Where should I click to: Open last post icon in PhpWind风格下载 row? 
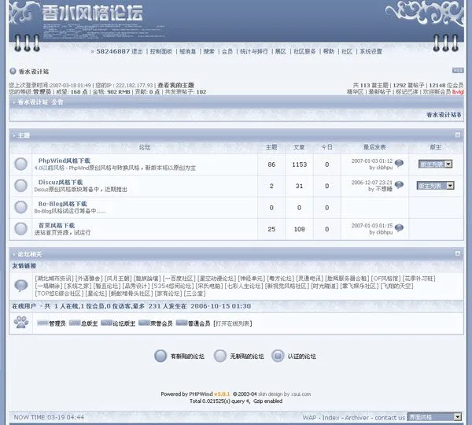tap(400, 164)
